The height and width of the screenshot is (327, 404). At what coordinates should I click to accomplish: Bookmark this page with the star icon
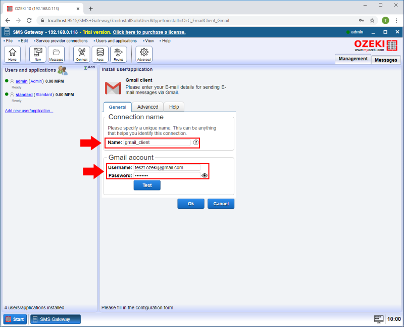tap(372, 20)
